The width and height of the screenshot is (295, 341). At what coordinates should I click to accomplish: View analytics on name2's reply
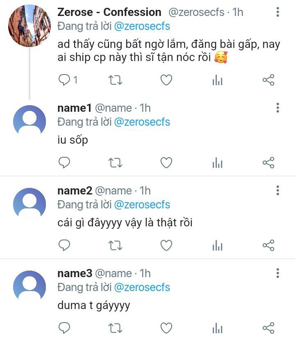click(x=217, y=246)
